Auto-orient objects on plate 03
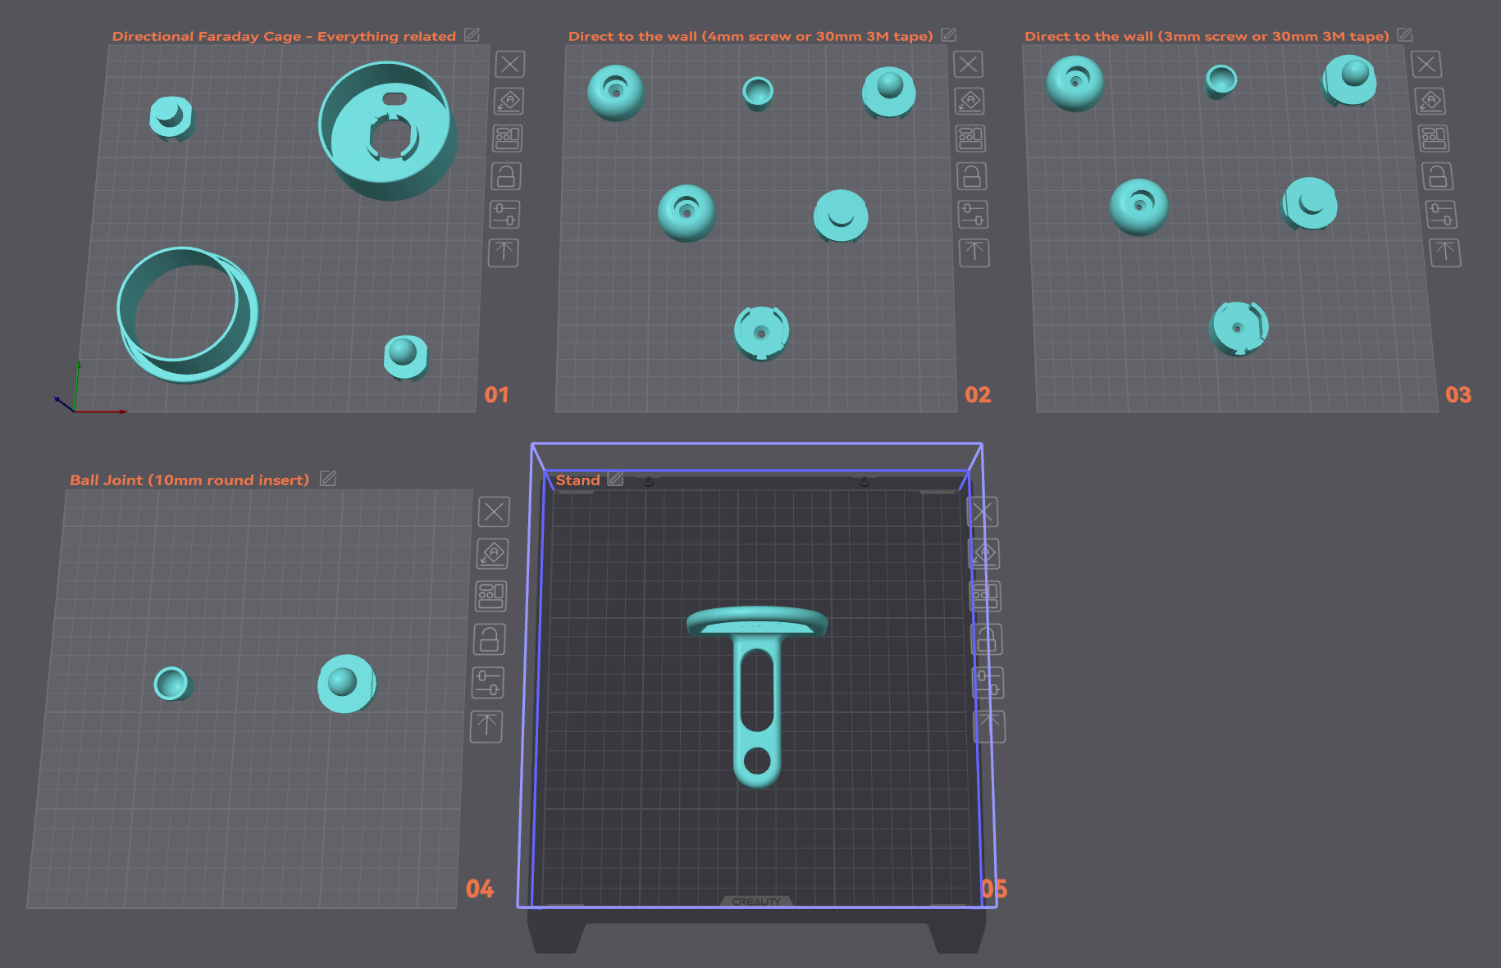Viewport: 1501px width, 968px height. (1430, 101)
